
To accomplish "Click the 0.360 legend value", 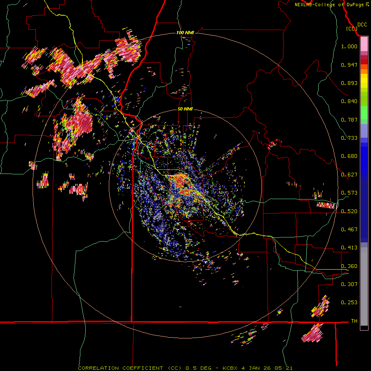I will [x=349, y=266].
